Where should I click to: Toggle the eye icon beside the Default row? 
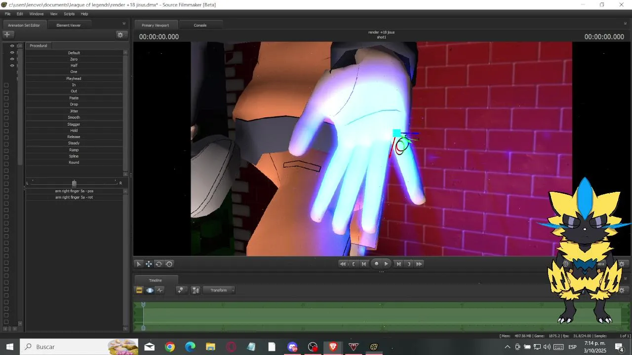pyautogui.click(x=12, y=53)
